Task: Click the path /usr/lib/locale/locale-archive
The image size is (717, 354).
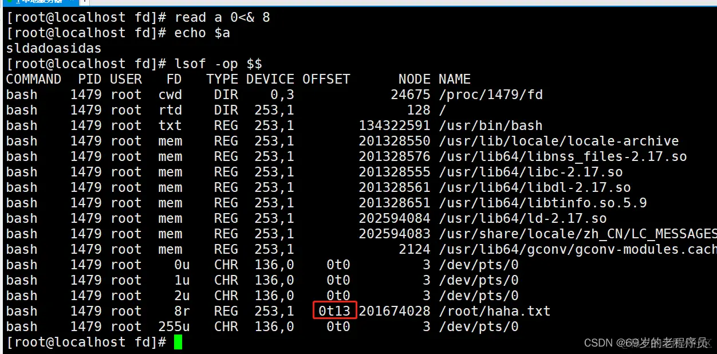Action: pos(559,141)
